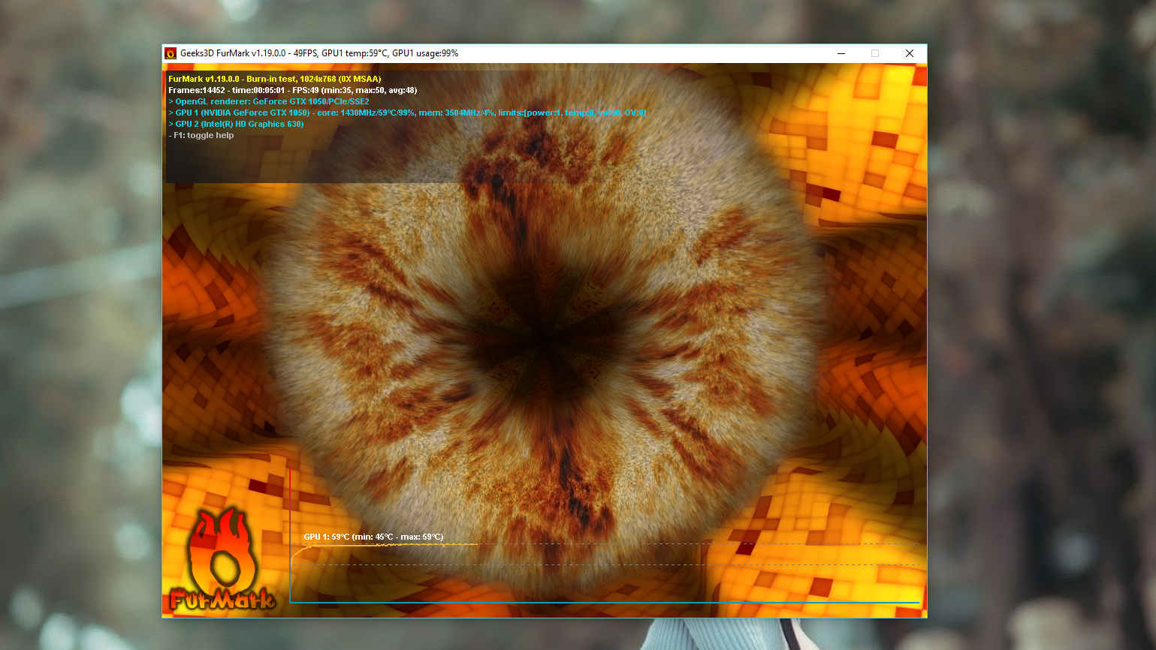The image size is (1156, 650).
Task: Click the 'GPU 2 (Intel(R) HD Graphics 630)' line
Action: click(x=236, y=124)
